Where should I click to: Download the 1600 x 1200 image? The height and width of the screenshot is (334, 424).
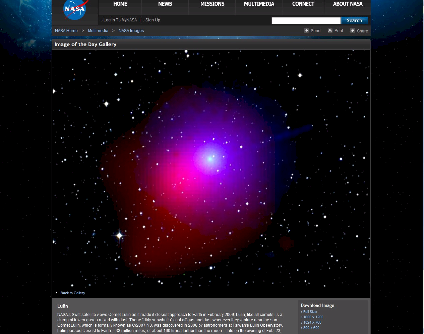[x=313, y=317]
